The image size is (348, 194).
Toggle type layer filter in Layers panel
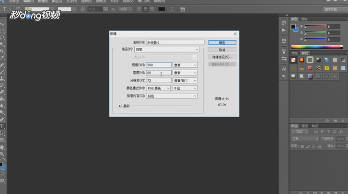point(328,131)
